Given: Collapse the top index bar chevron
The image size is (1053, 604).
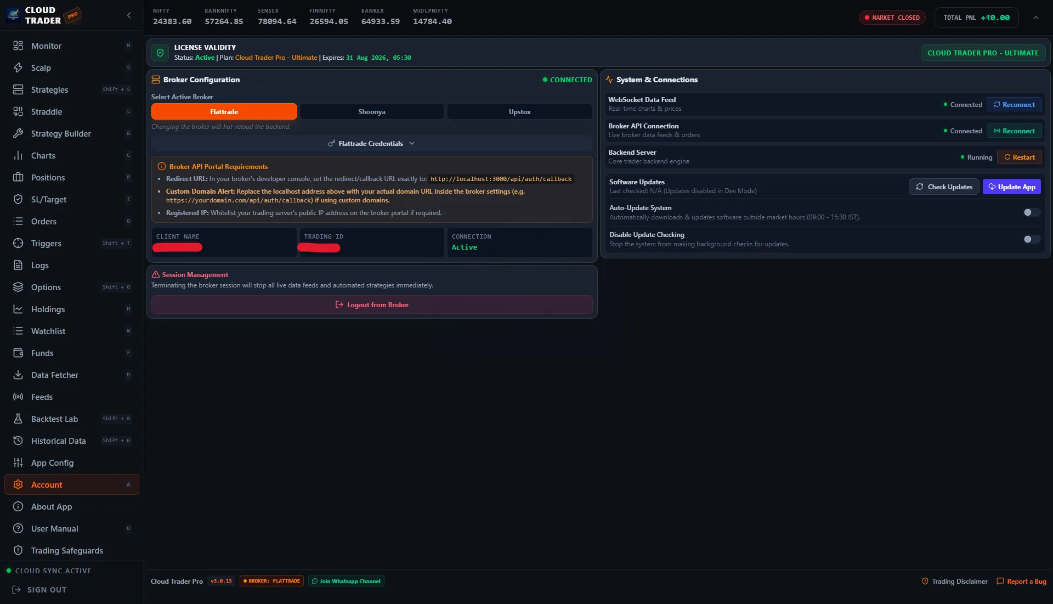Looking at the screenshot, I should pos(1036,18).
